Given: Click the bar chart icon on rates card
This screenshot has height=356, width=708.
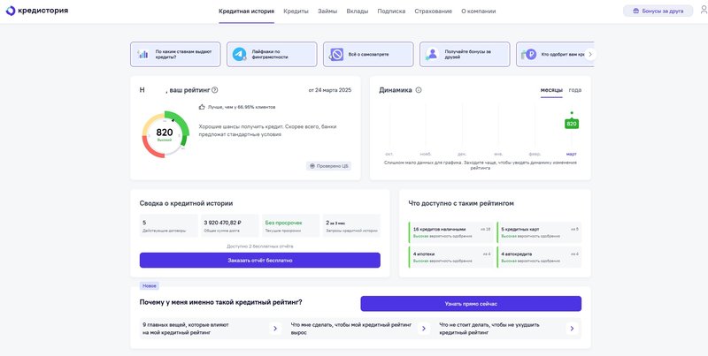Looking at the screenshot, I should click(x=143, y=55).
